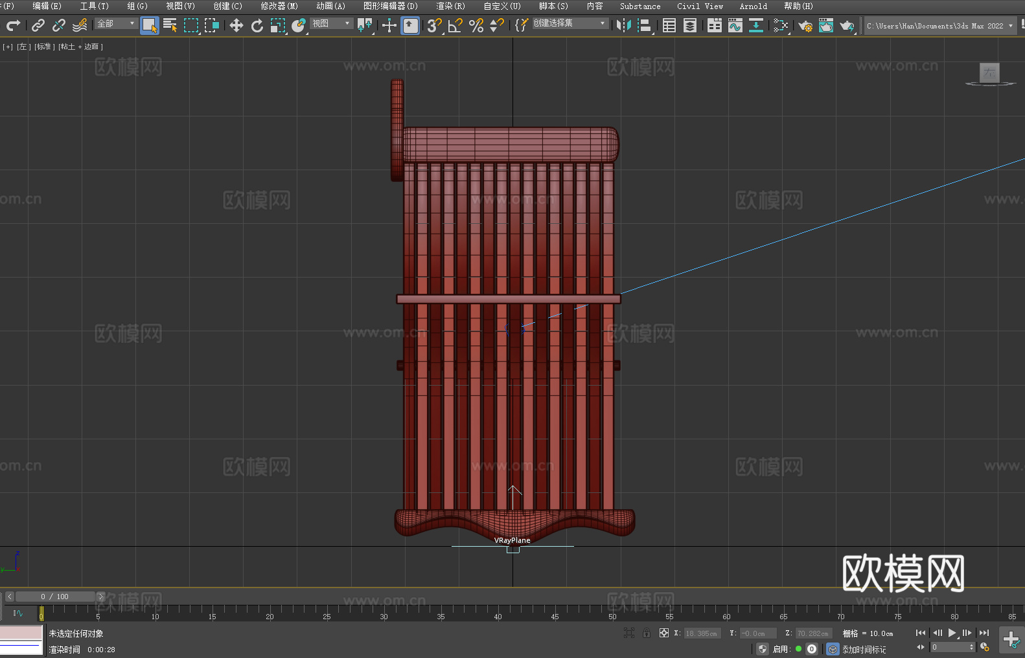Toggle 3D Snaps
Screen dimensions: 1025x658
(x=435, y=25)
